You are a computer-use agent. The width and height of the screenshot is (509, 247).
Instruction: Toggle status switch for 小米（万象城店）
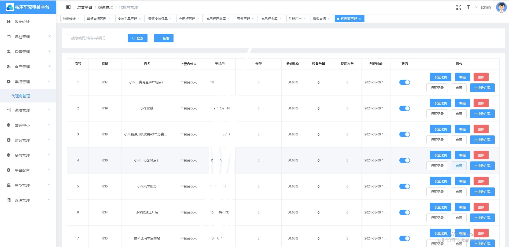404,160
